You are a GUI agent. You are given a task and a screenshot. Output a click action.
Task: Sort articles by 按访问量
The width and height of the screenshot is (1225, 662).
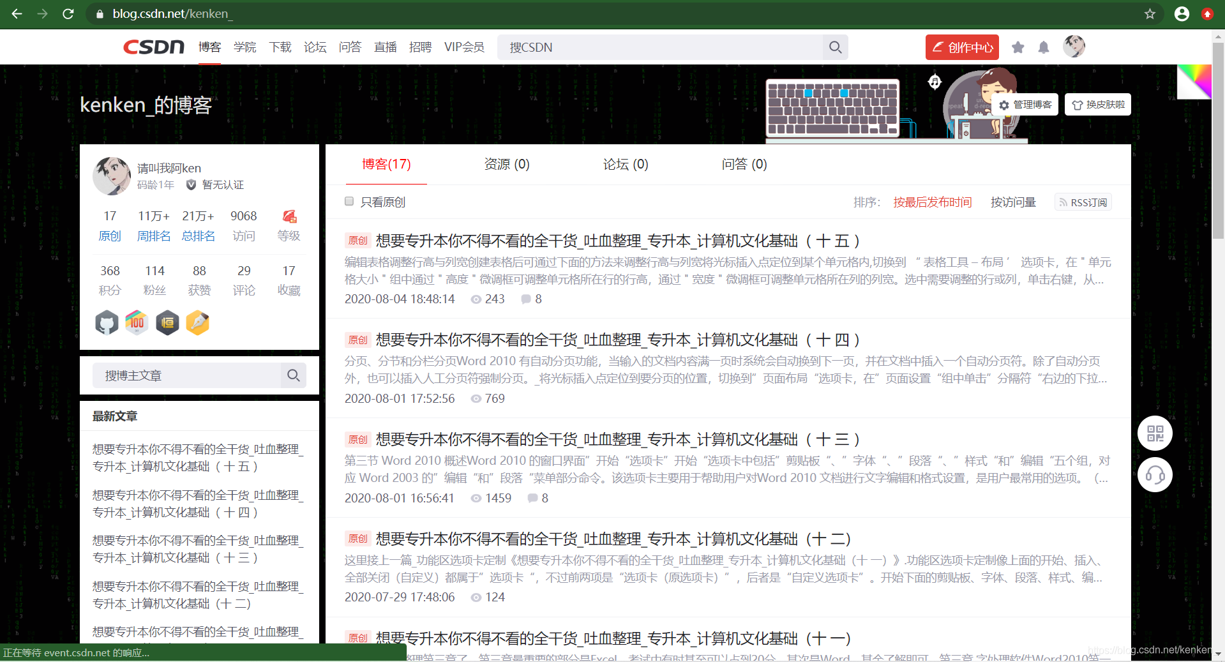1013,202
